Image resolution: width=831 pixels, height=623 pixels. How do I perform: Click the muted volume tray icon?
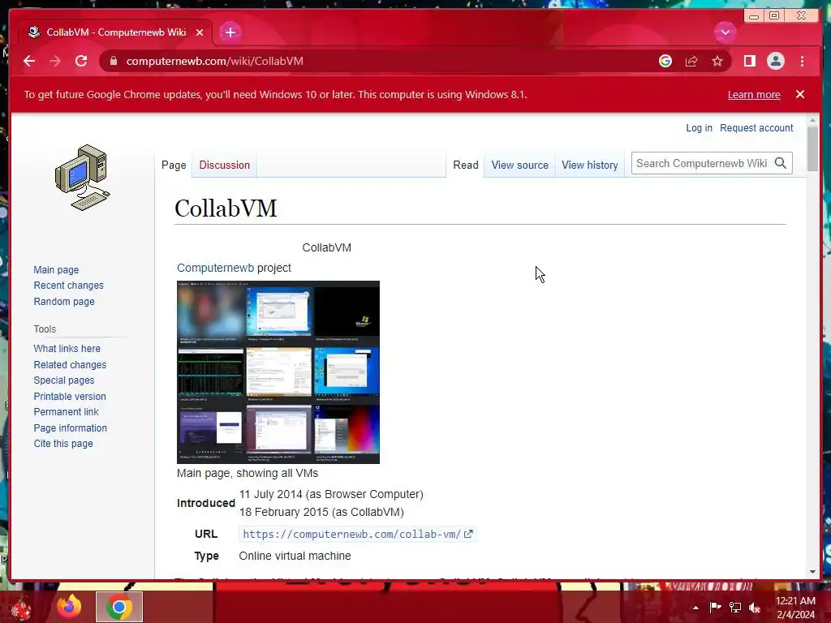pos(754,607)
